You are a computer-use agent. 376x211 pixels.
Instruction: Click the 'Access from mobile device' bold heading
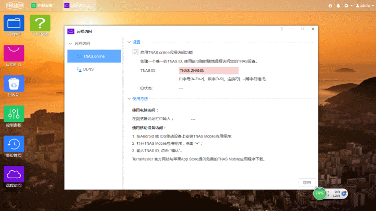149,128
